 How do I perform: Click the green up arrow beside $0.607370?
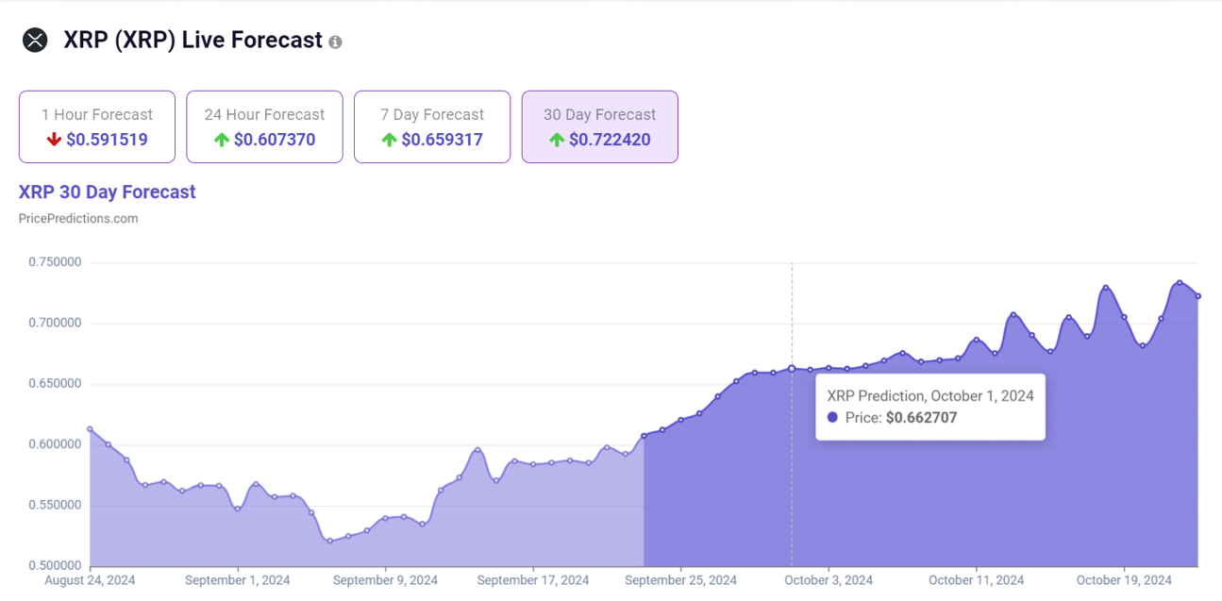(222, 140)
